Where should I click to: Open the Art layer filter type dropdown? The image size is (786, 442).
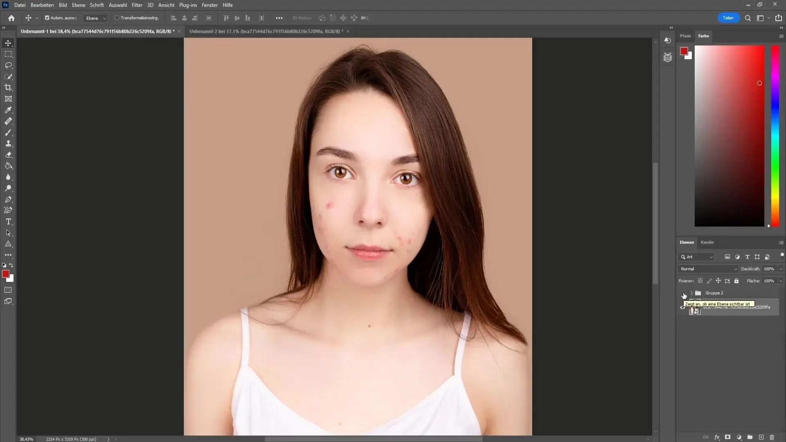[x=697, y=257]
